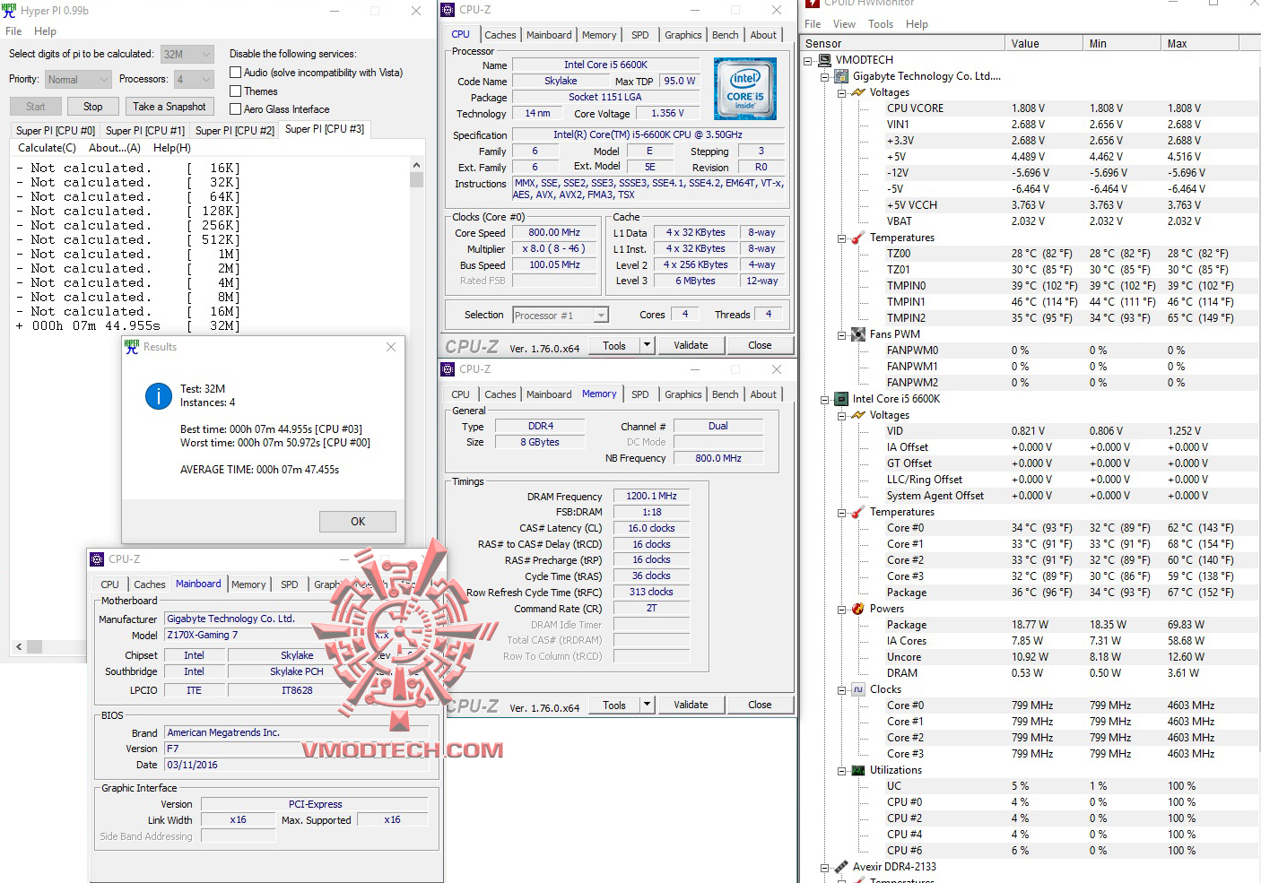Collapse the Powers tree node
1261x883 pixels.
click(x=841, y=610)
